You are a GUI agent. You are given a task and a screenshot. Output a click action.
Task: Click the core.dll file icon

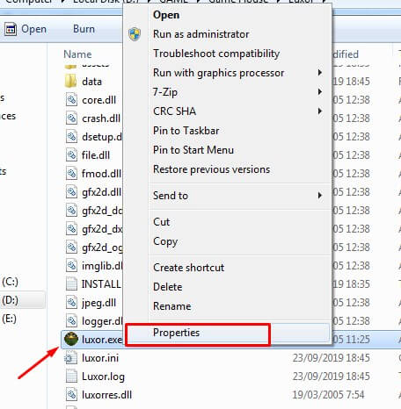click(x=71, y=100)
